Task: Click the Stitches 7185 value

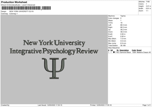Action: [148, 2]
